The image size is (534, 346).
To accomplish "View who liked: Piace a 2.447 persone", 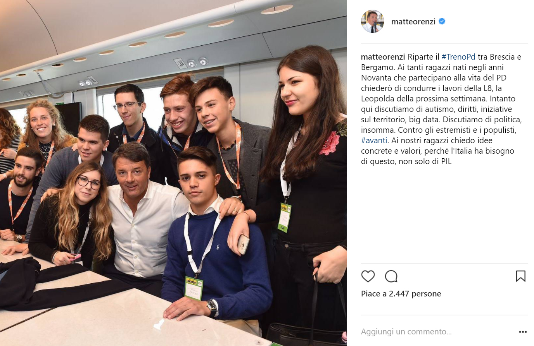I will [x=401, y=294].
